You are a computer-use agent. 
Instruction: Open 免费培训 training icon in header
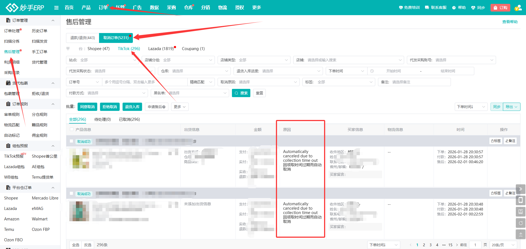click(401, 8)
